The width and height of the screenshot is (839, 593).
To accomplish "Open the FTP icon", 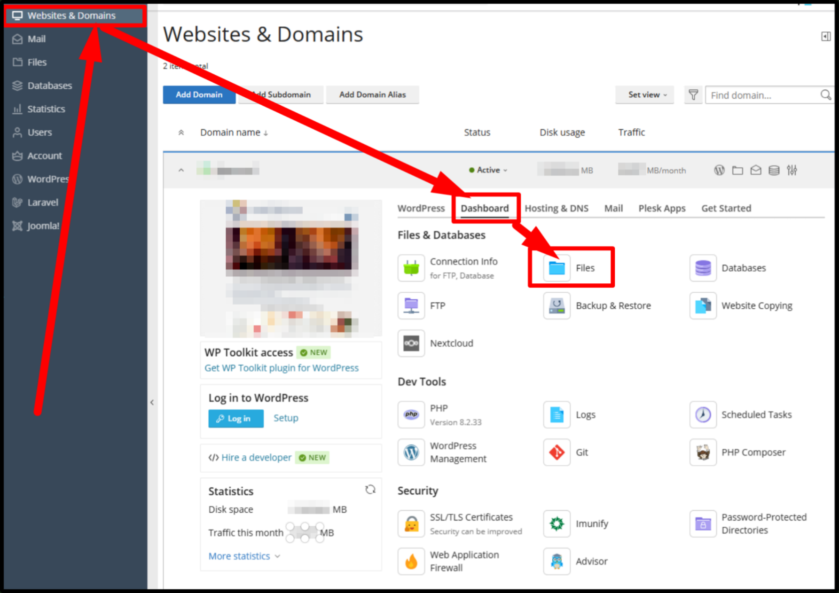I will tap(411, 305).
